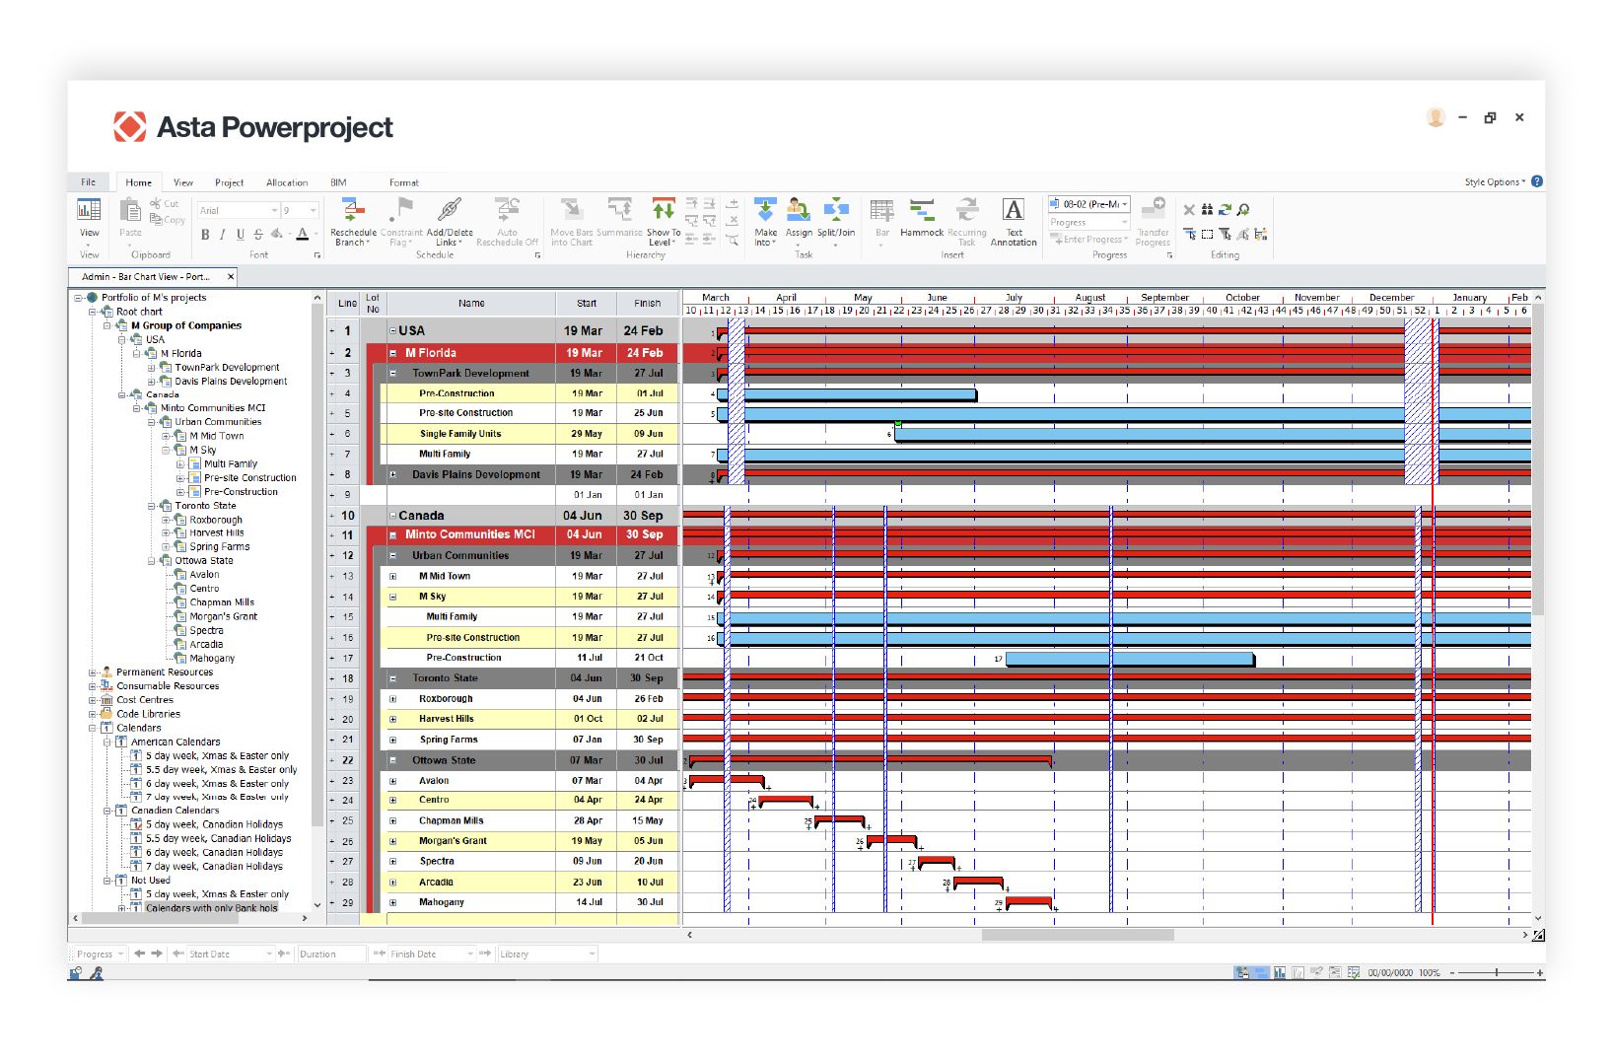Toggle Bold font formatting
1613x1061 pixels.
click(x=205, y=235)
